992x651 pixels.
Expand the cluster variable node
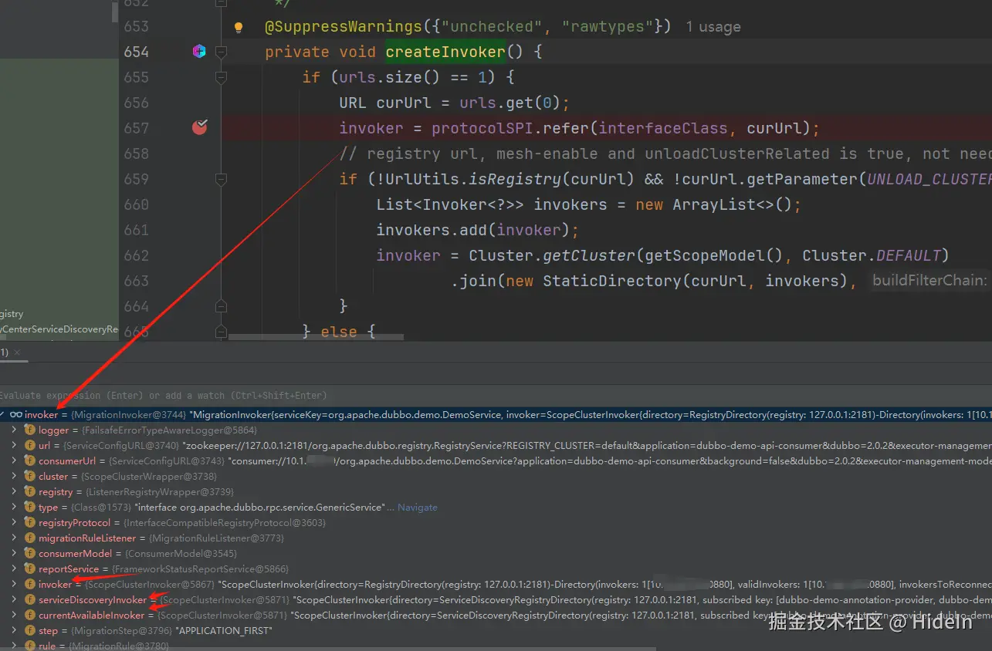click(14, 477)
